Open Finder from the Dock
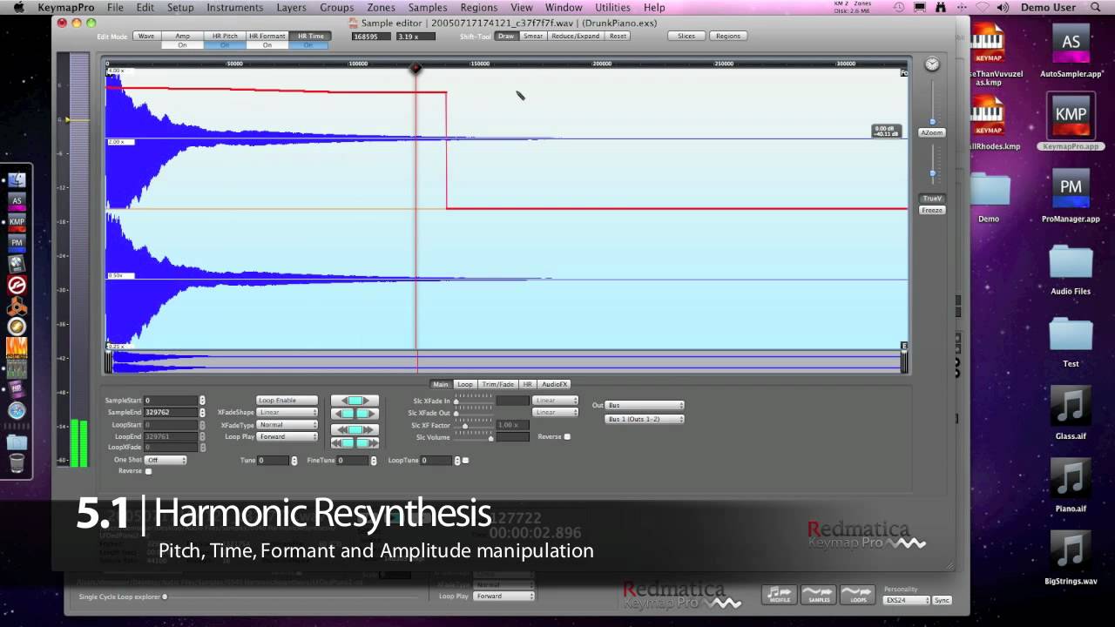The image size is (1115, 627). [x=17, y=180]
